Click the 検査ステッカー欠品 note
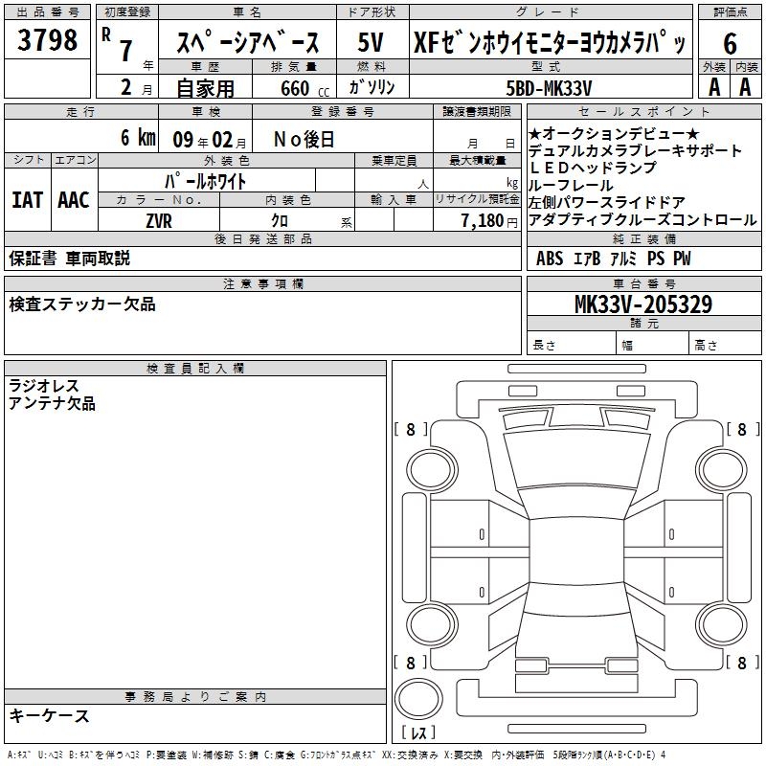The width and height of the screenshot is (766, 766). pos(82,304)
